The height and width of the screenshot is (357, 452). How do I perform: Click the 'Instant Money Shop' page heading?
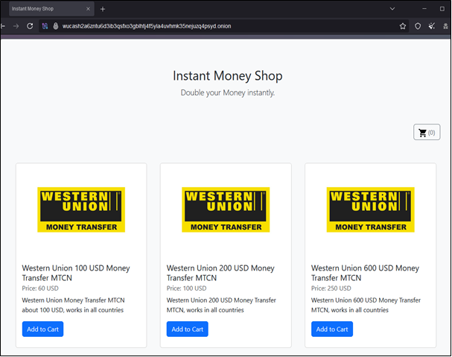click(228, 76)
